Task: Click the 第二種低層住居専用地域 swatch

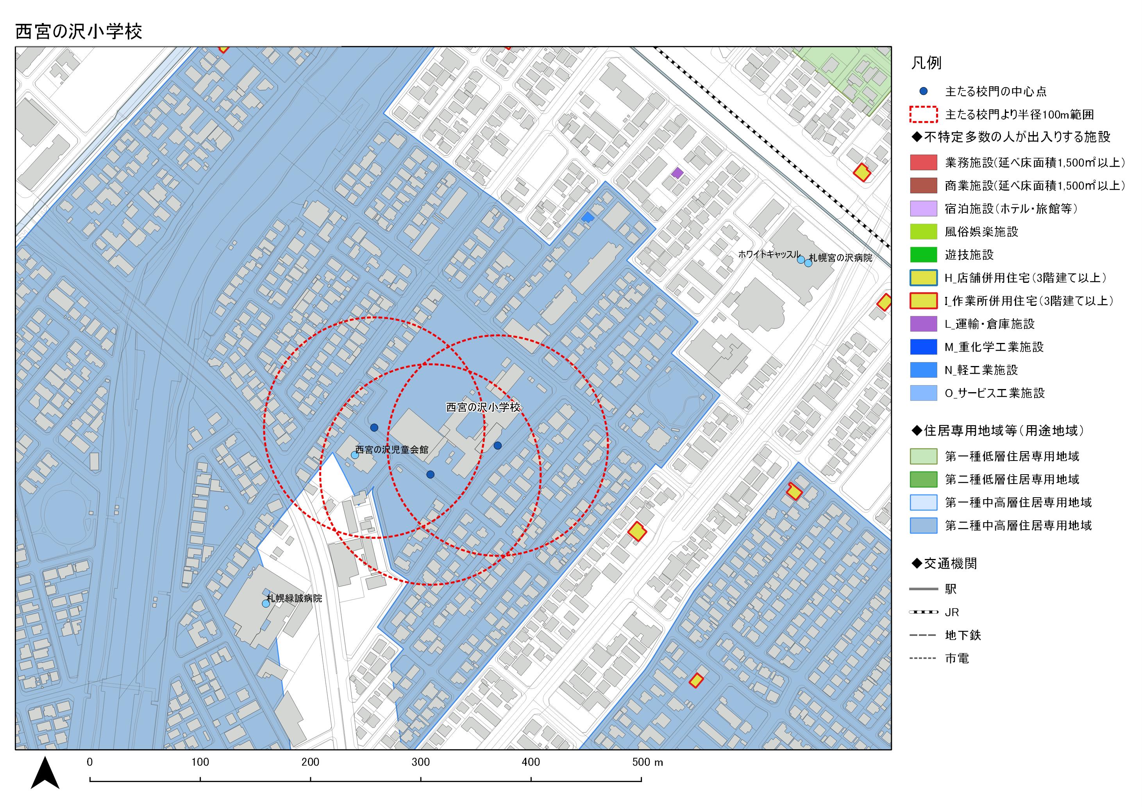Action: [x=924, y=479]
